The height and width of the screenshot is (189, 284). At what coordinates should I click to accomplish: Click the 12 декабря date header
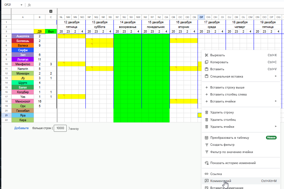[x=71, y=22]
